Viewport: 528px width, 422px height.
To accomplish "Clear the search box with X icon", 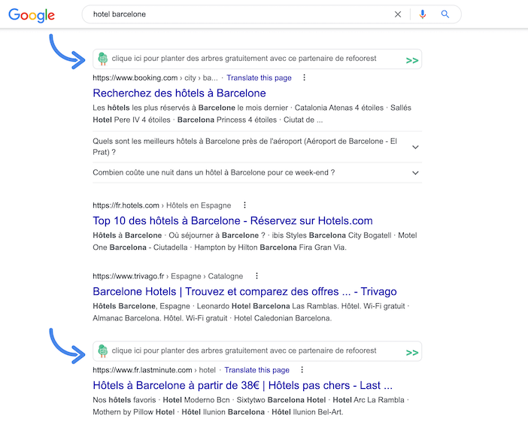I will click(398, 14).
